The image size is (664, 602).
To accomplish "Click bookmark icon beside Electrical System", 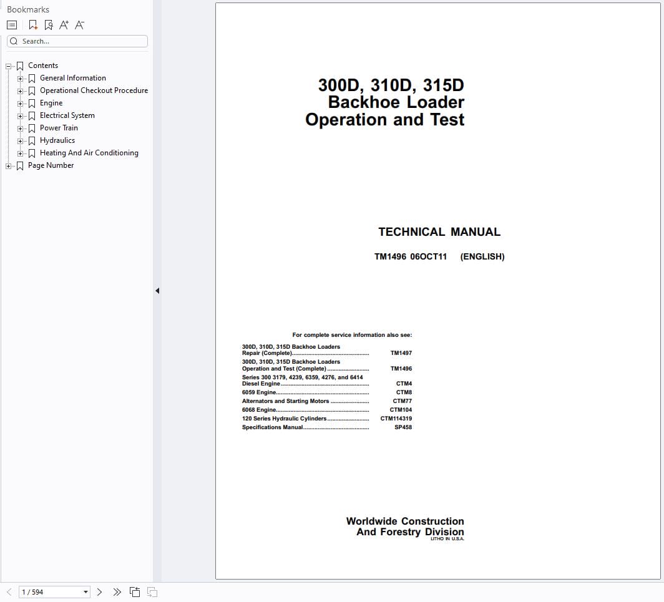I will 32,116.
